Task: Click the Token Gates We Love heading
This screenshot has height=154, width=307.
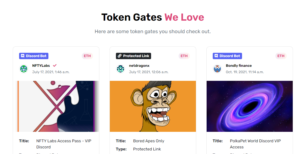Action: 153,17
